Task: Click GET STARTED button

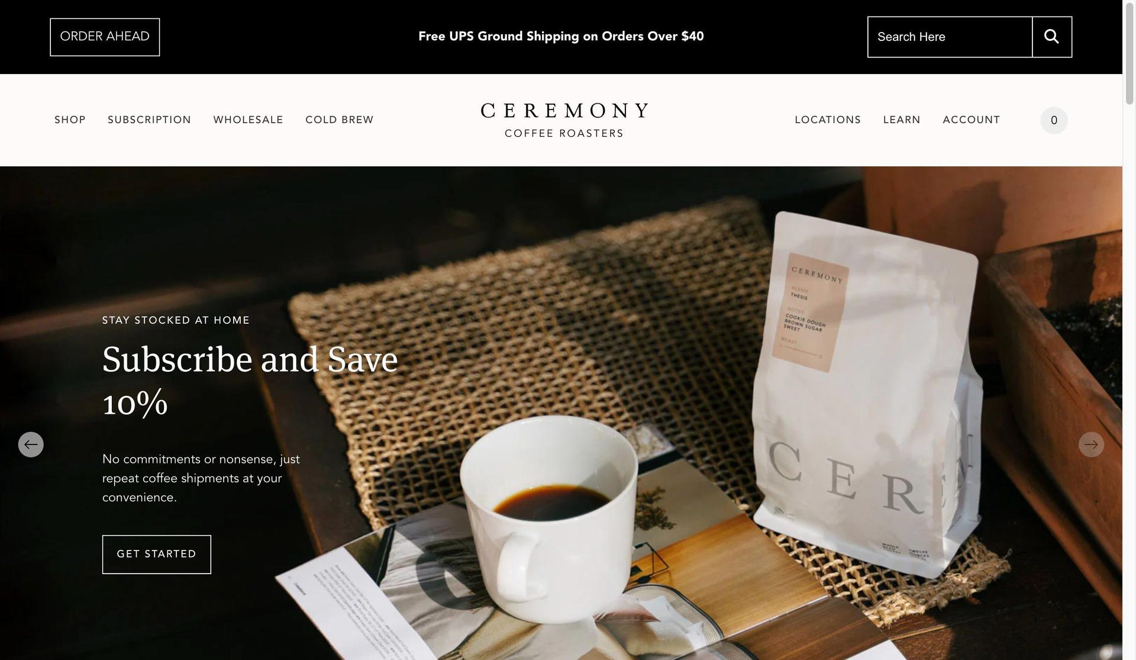Action: pos(156,554)
